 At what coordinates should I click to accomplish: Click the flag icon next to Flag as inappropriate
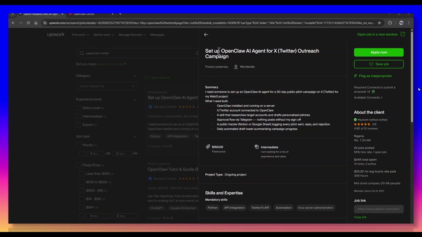[355, 76]
